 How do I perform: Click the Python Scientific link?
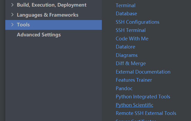point(134,105)
